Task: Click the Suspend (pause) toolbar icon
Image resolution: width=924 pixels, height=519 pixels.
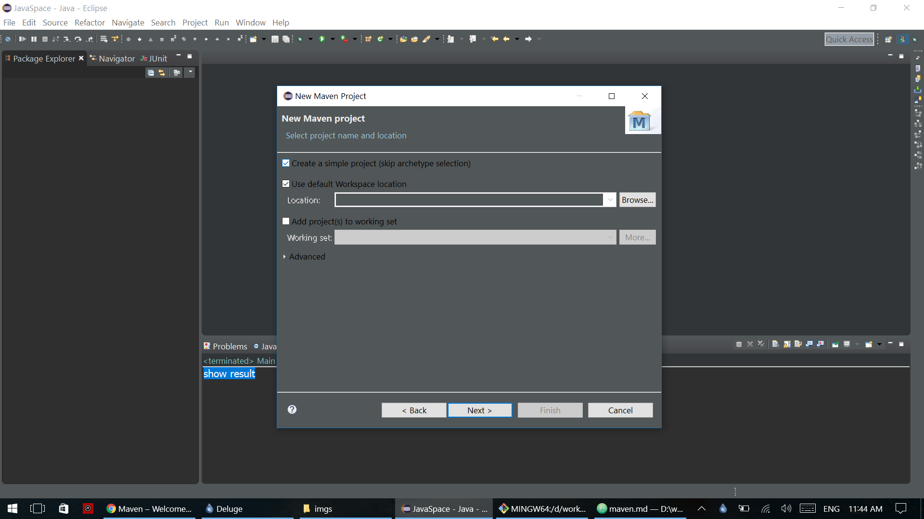Action: click(x=34, y=39)
